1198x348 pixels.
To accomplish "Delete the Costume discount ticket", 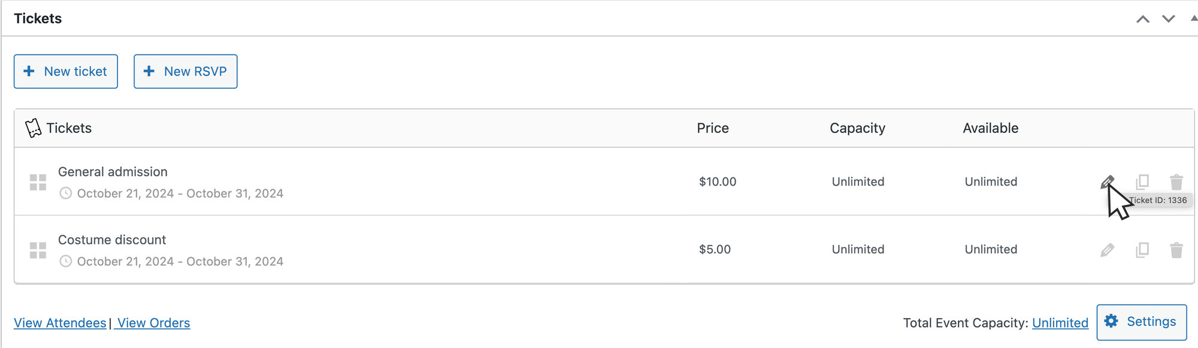I will [x=1176, y=250].
